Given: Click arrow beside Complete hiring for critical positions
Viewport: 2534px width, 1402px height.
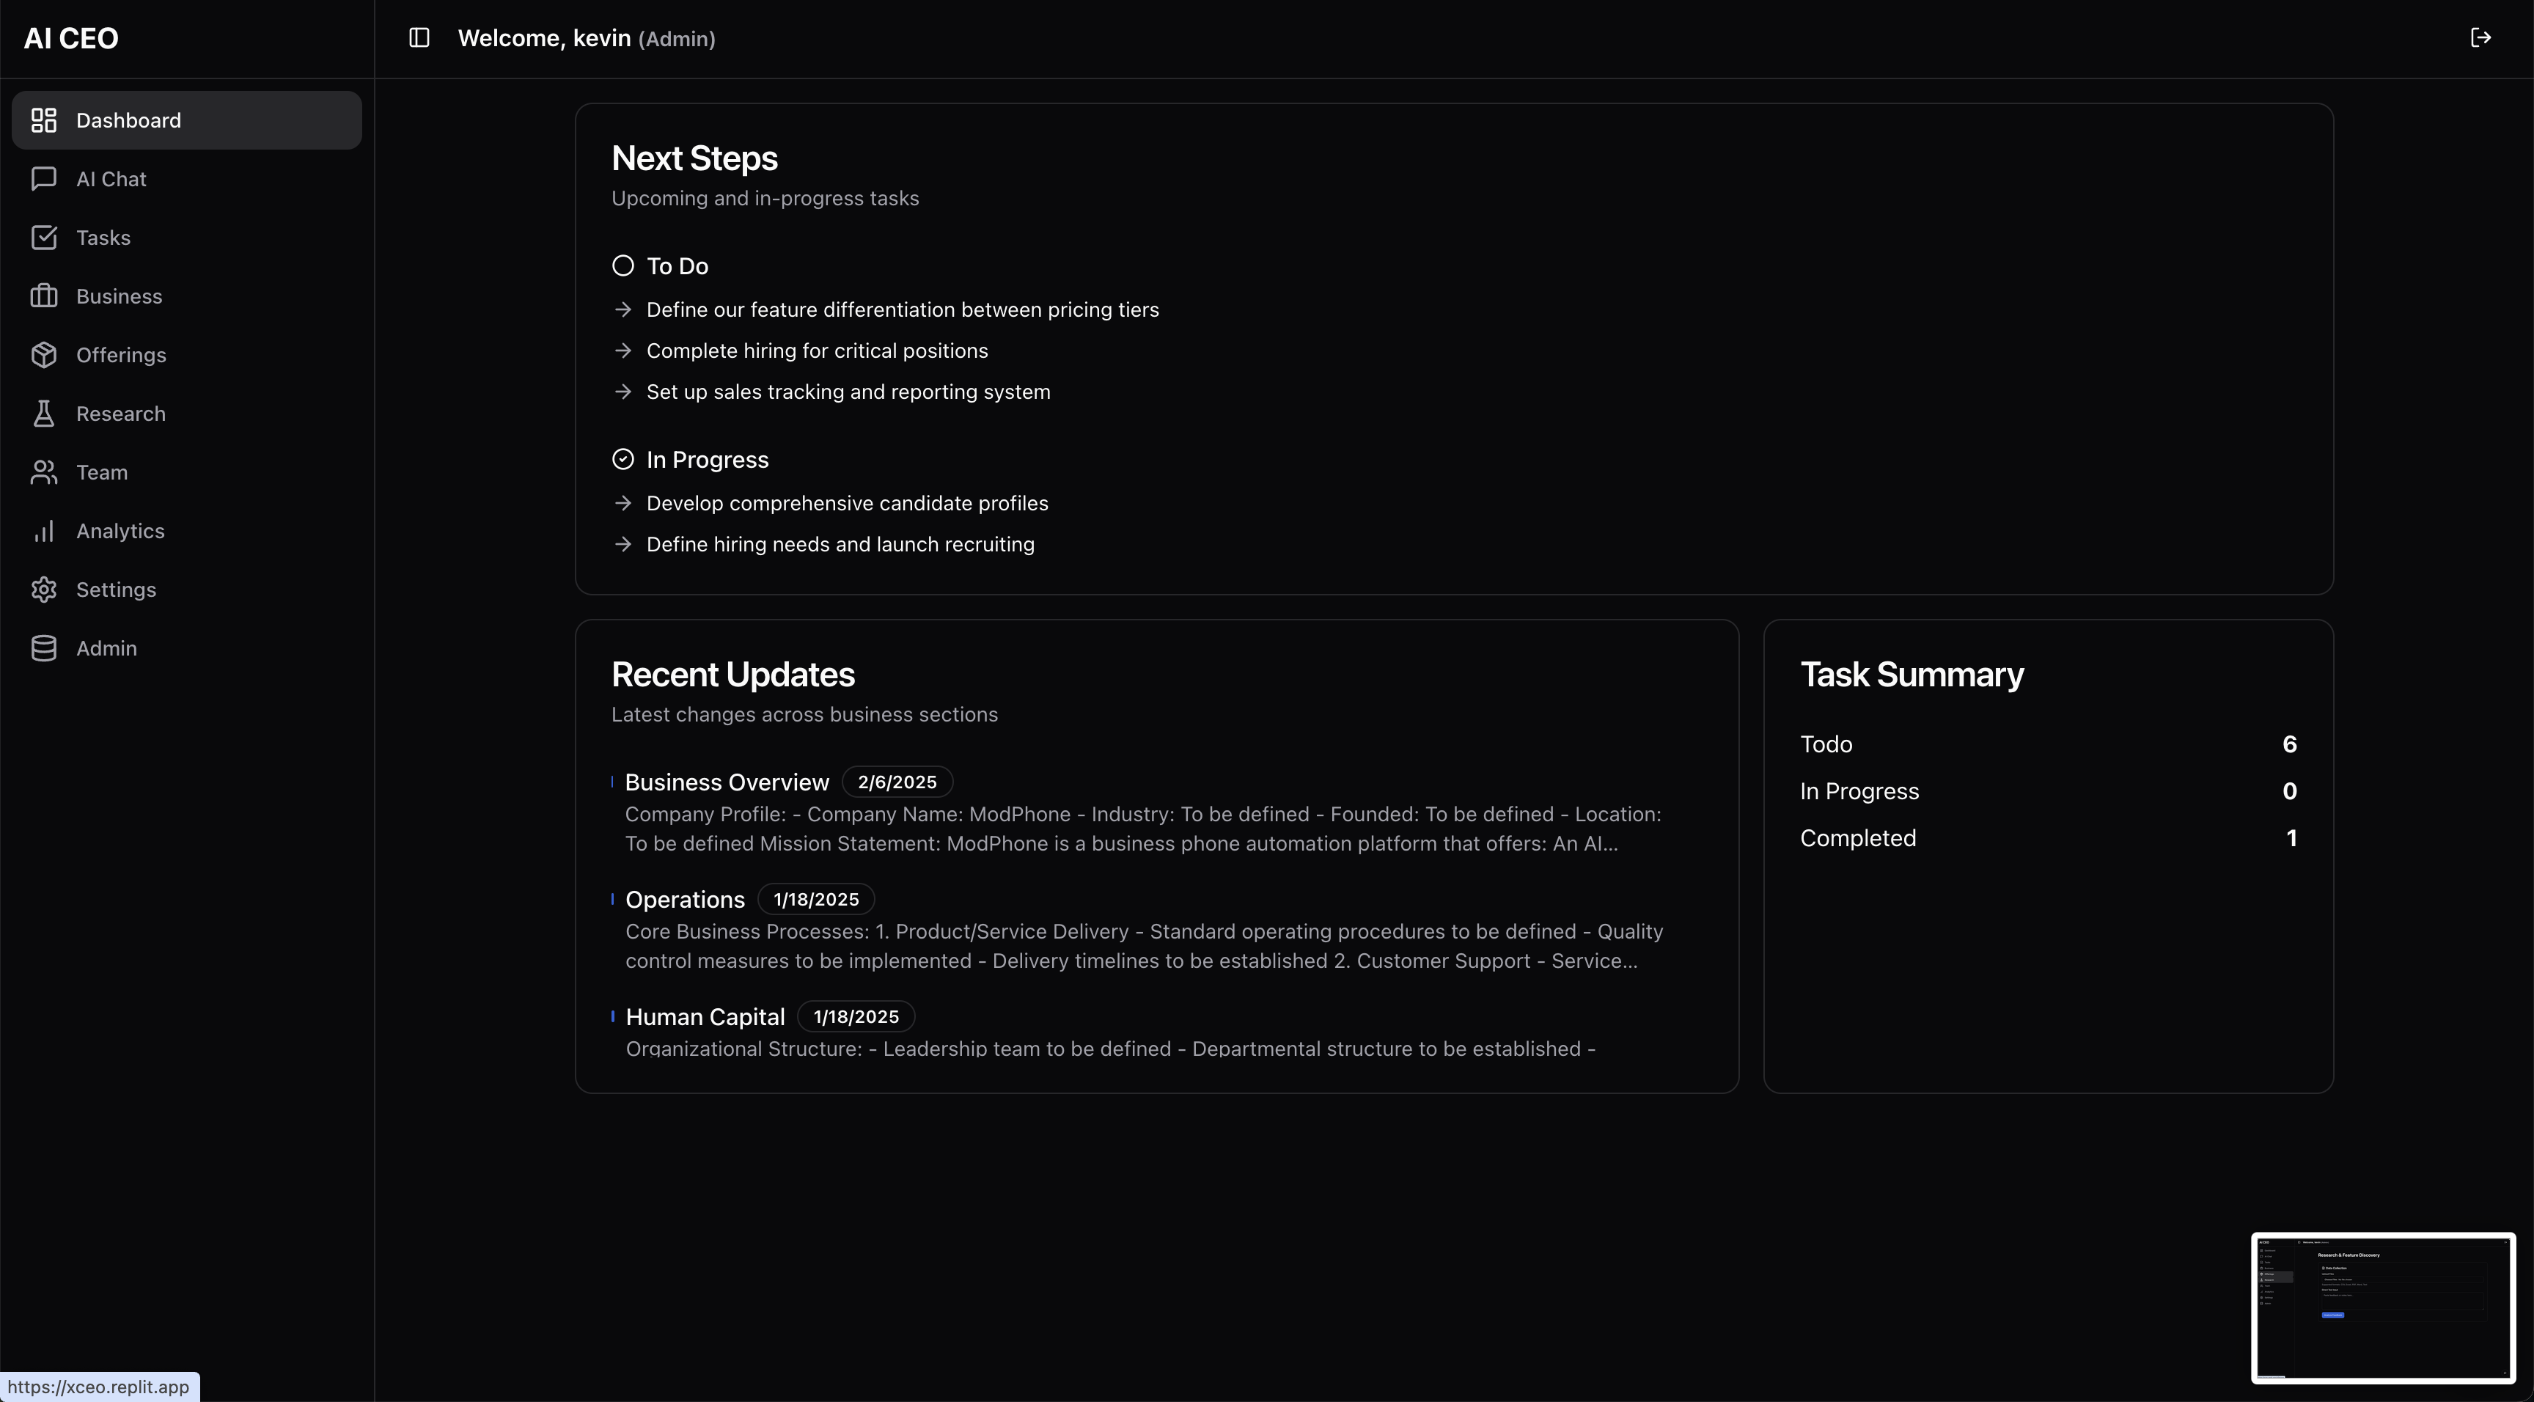Looking at the screenshot, I should (x=623, y=351).
